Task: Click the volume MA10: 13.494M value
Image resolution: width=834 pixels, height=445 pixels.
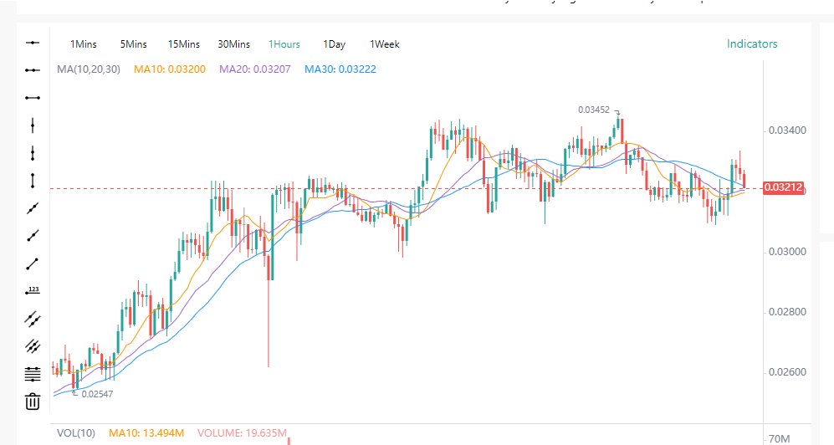Action: [146, 433]
